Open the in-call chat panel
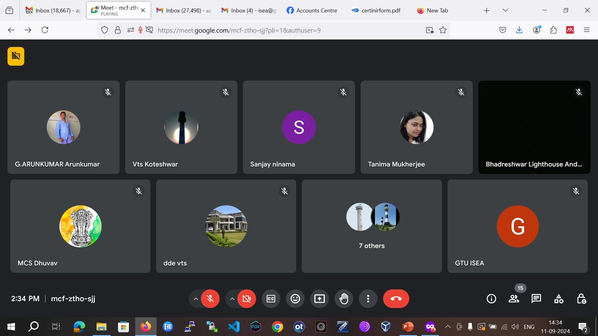Viewport: 598px width, 336px height. (x=536, y=299)
